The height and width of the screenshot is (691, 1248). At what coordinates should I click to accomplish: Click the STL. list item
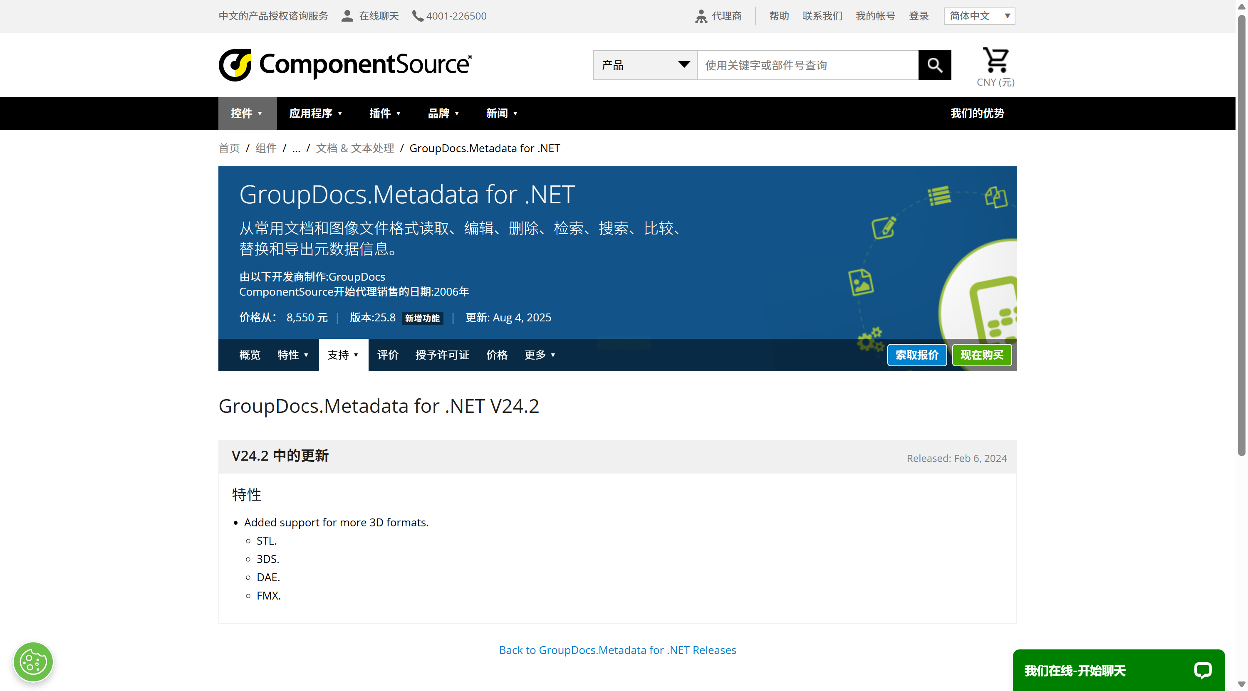click(x=267, y=540)
